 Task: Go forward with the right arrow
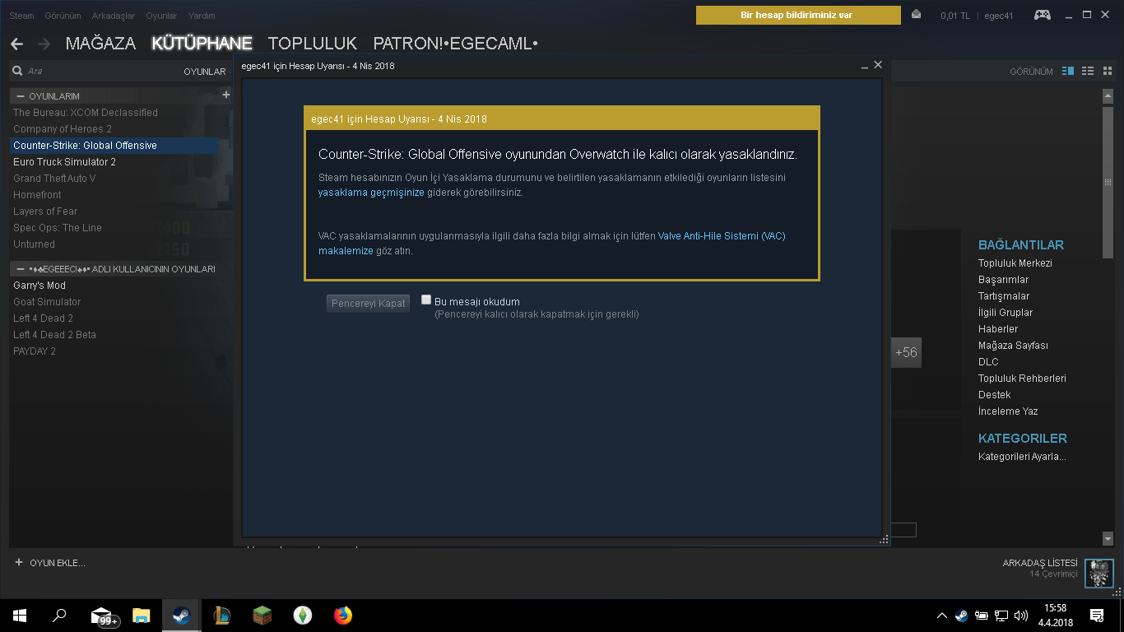(x=44, y=44)
